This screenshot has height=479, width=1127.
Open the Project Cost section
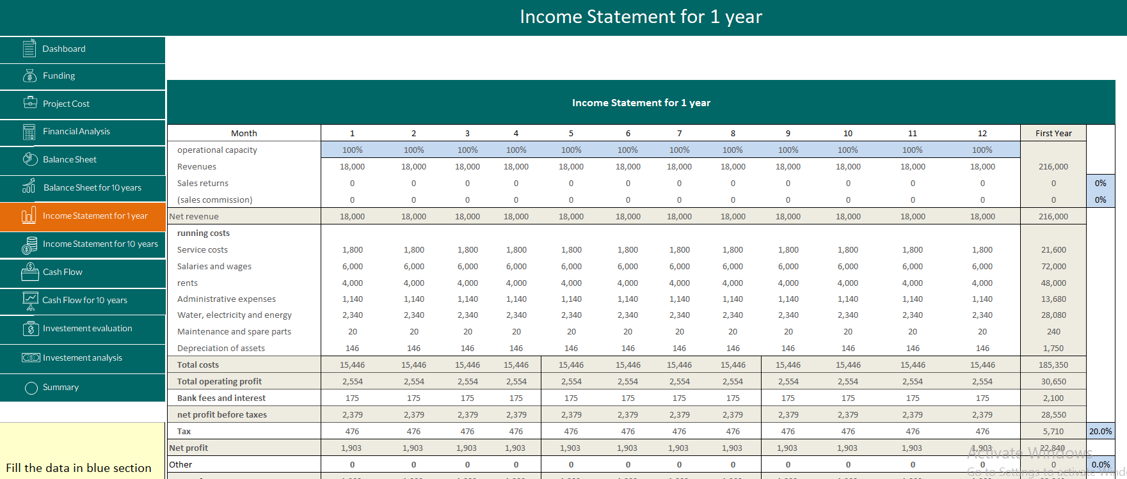(83, 104)
